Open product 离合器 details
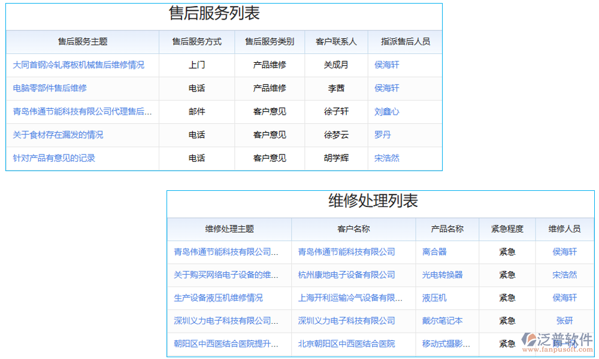 432,252
